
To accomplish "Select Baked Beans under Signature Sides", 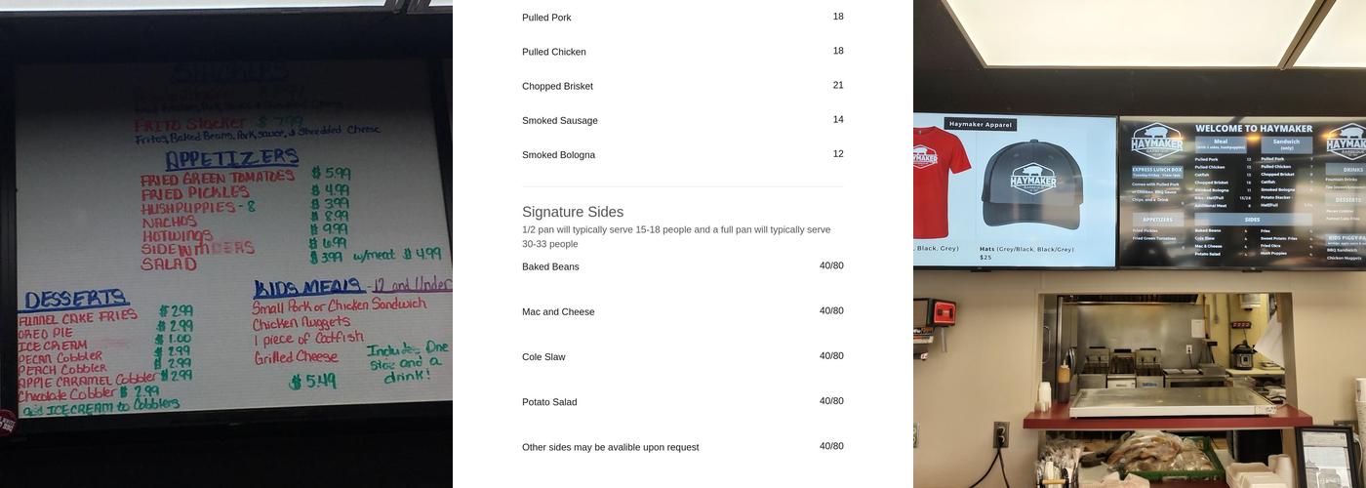I will pos(550,266).
